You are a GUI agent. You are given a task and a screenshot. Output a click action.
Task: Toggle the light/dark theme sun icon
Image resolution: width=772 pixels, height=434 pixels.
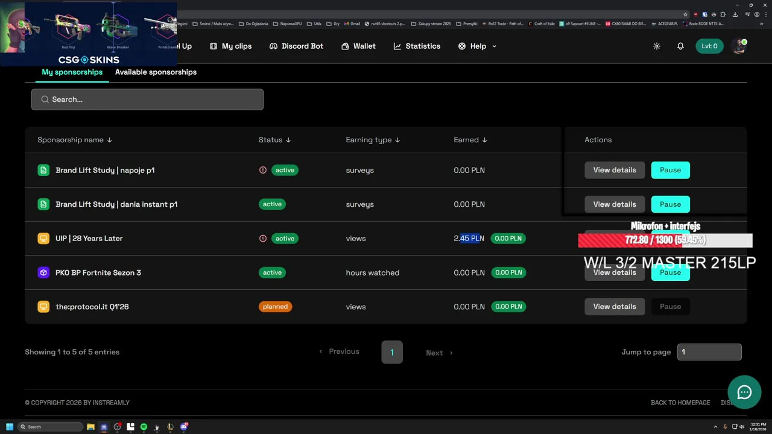(x=657, y=46)
